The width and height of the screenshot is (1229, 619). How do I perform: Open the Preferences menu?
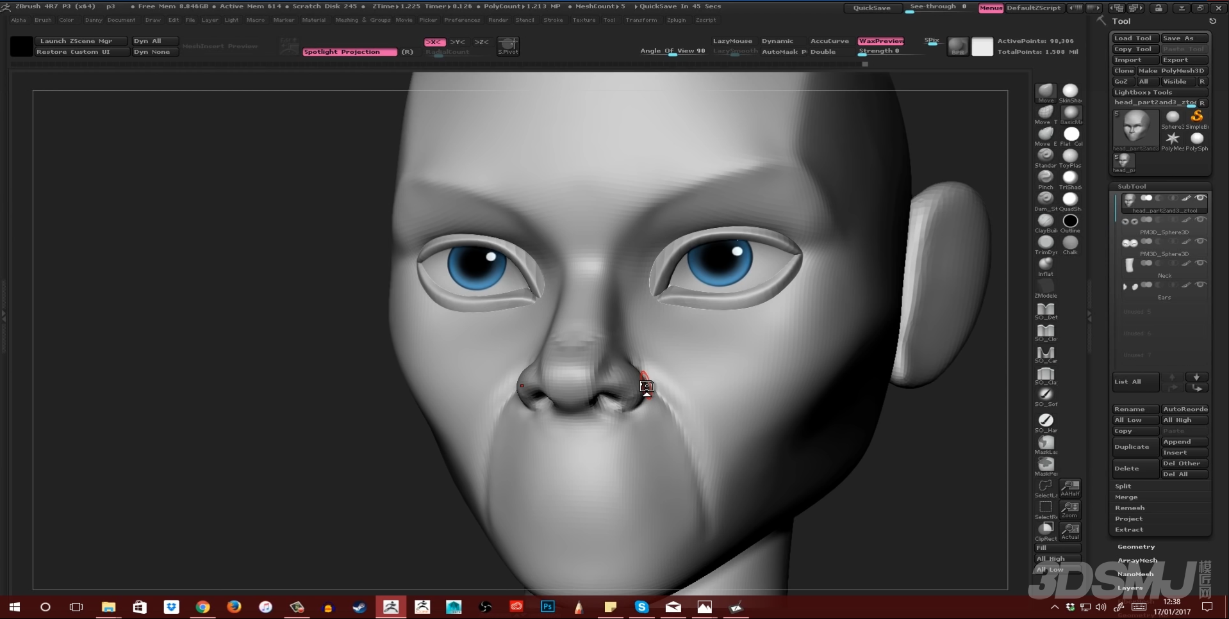(x=462, y=20)
